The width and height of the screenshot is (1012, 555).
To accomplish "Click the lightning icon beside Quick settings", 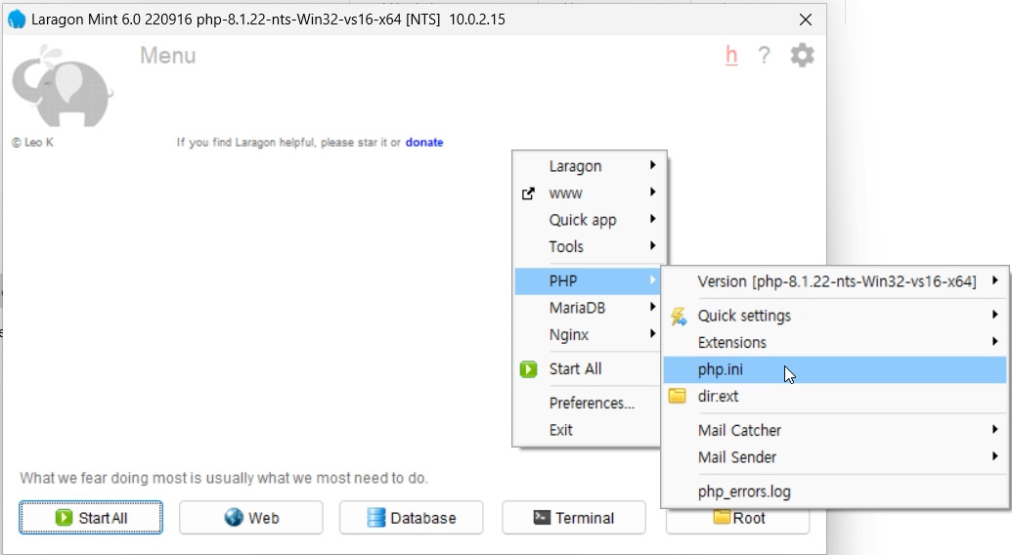I will pyautogui.click(x=678, y=316).
